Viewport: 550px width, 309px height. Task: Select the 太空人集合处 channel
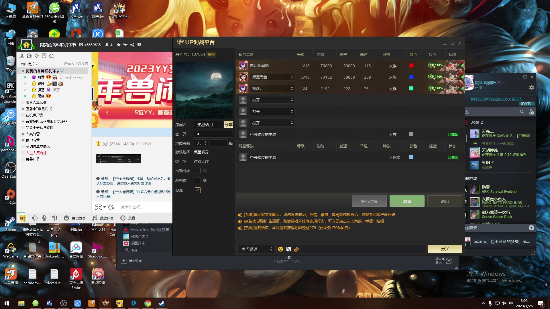point(36,153)
